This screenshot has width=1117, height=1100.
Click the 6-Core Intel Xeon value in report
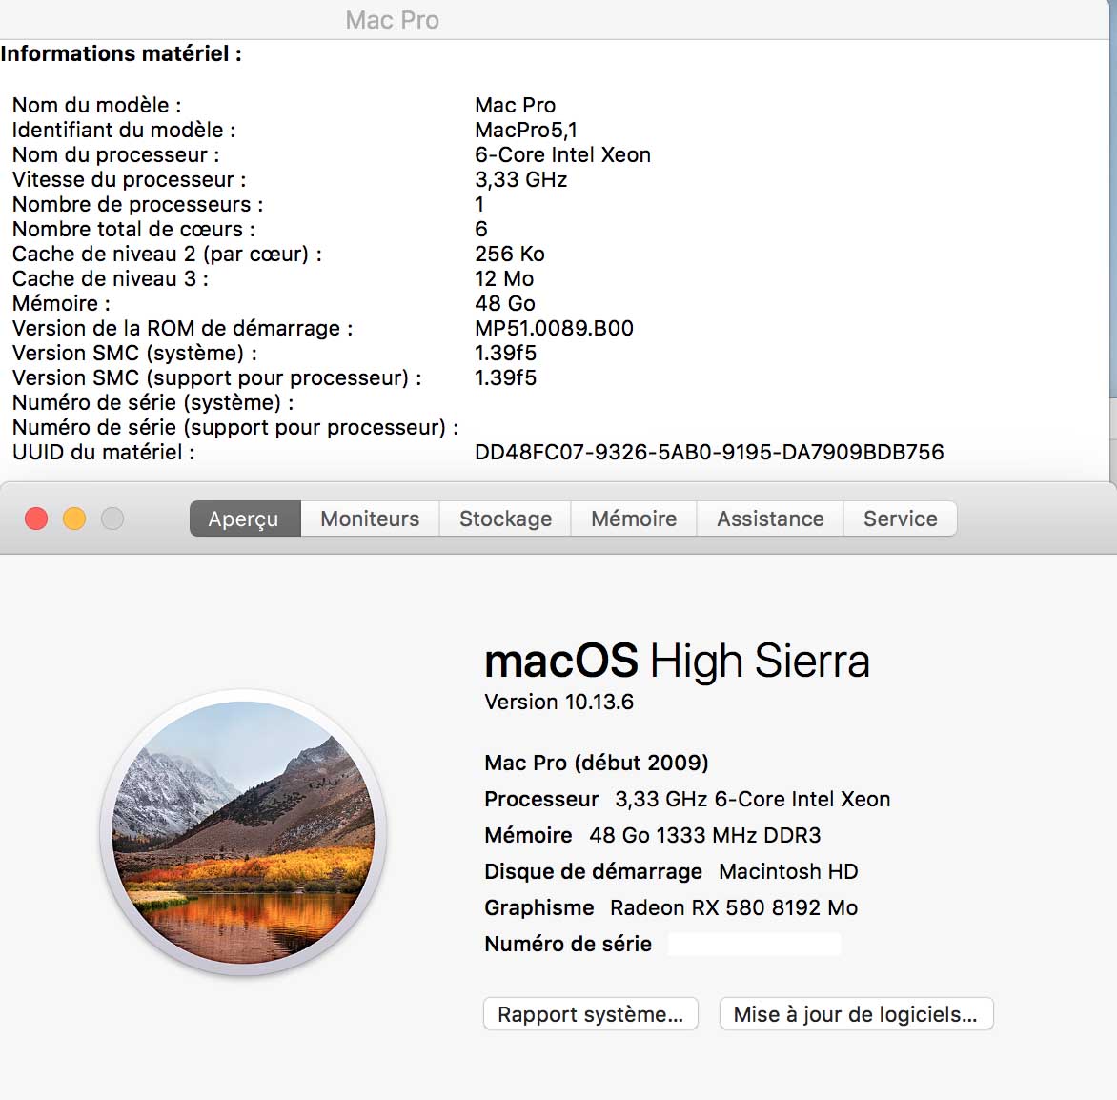click(562, 154)
